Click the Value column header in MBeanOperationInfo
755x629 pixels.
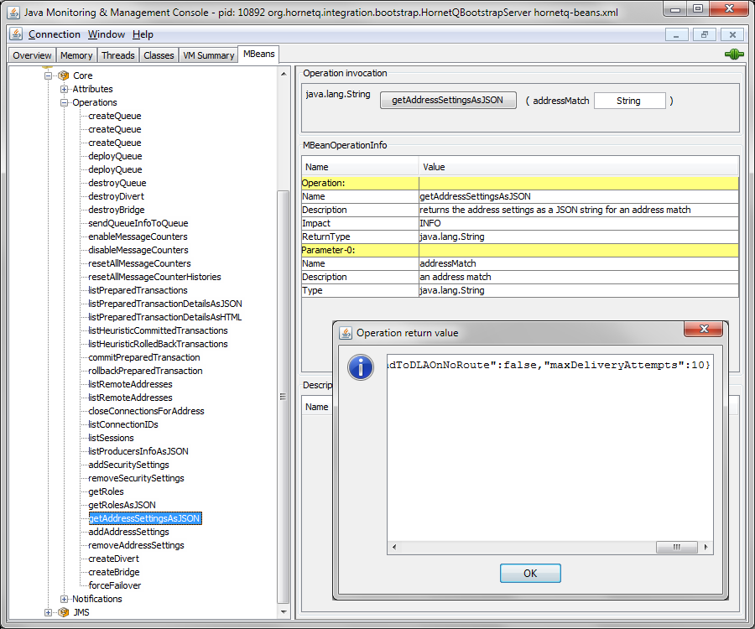pyautogui.click(x=578, y=167)
